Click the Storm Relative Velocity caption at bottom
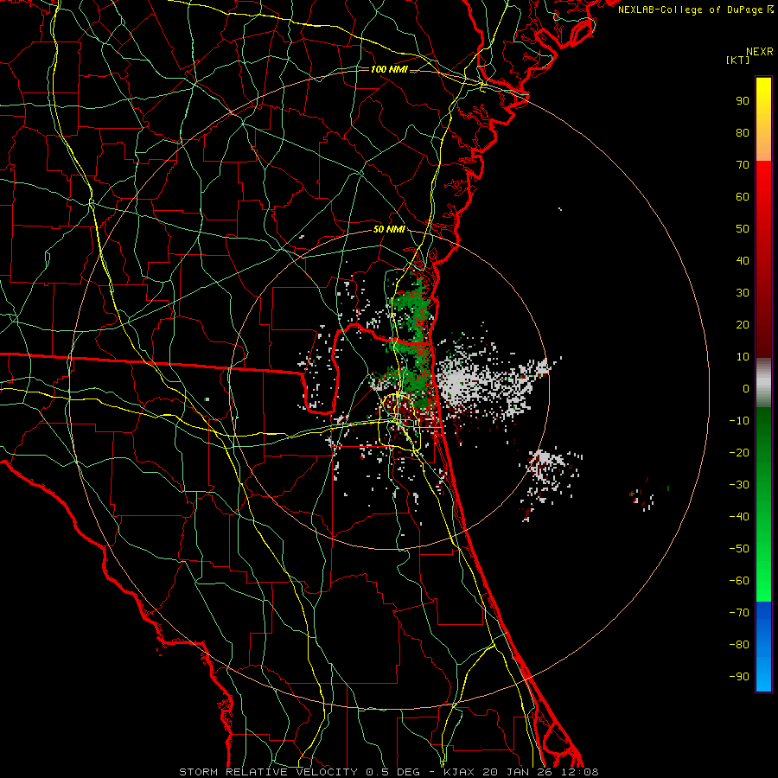This screenshot has height=778, width=778. tap(388, 772)
